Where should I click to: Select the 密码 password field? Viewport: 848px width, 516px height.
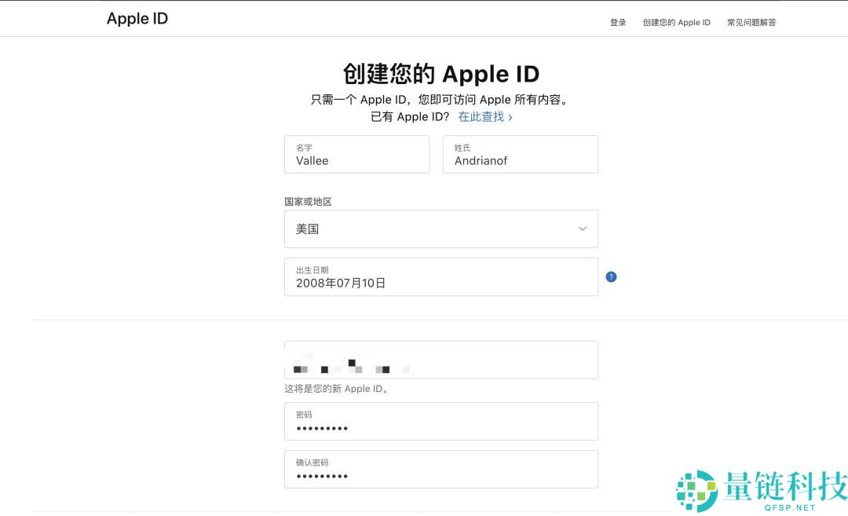coord(441,421)
